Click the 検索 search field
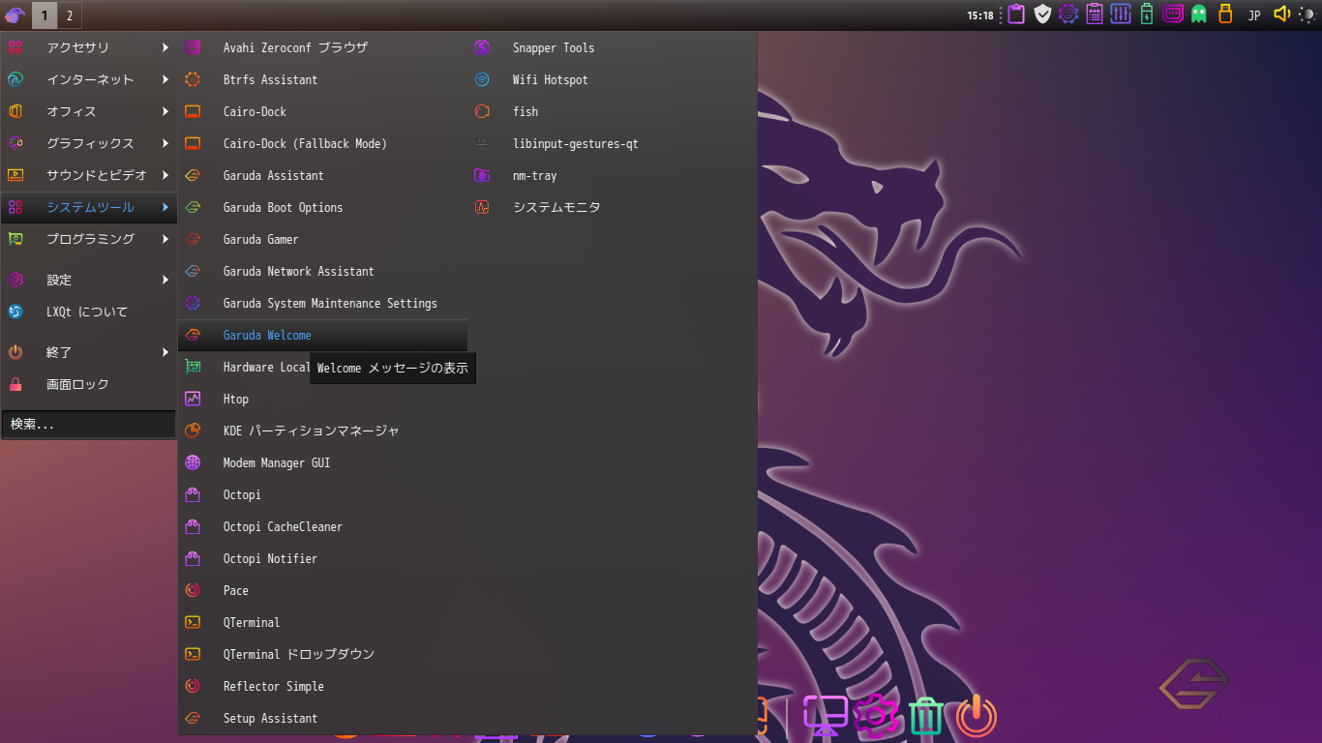The height and width of the screenshot is (743, 1322). pos(89,424)
